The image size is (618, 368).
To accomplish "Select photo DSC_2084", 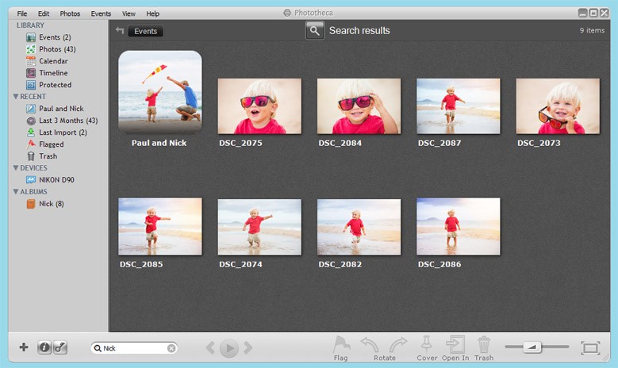I will point(359,106).
